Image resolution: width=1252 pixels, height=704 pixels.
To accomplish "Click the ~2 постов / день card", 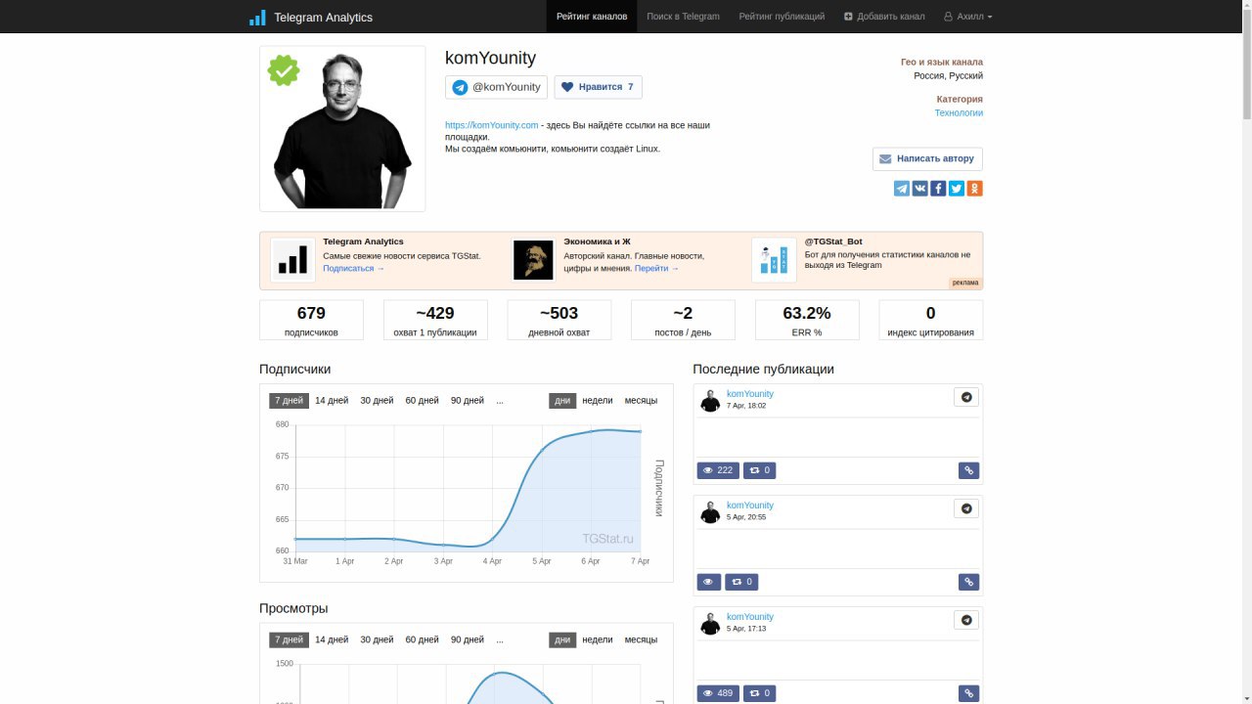I will pos(683,320).
